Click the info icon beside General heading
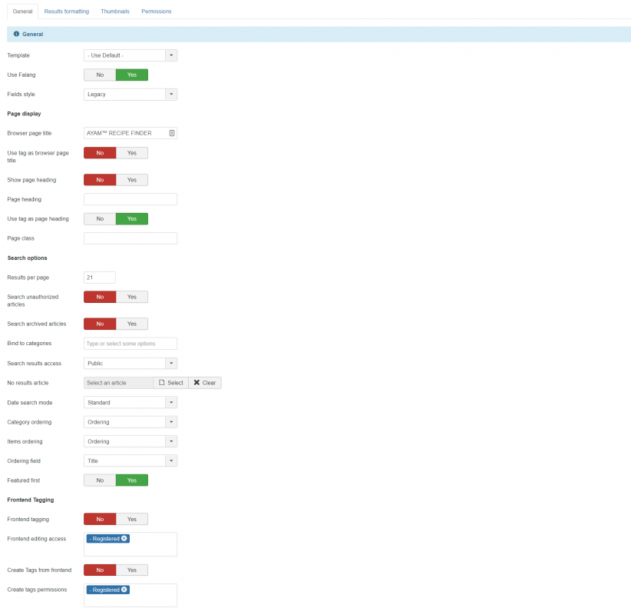Viewport: 631px width, 615px height. [x=16, y=35]
